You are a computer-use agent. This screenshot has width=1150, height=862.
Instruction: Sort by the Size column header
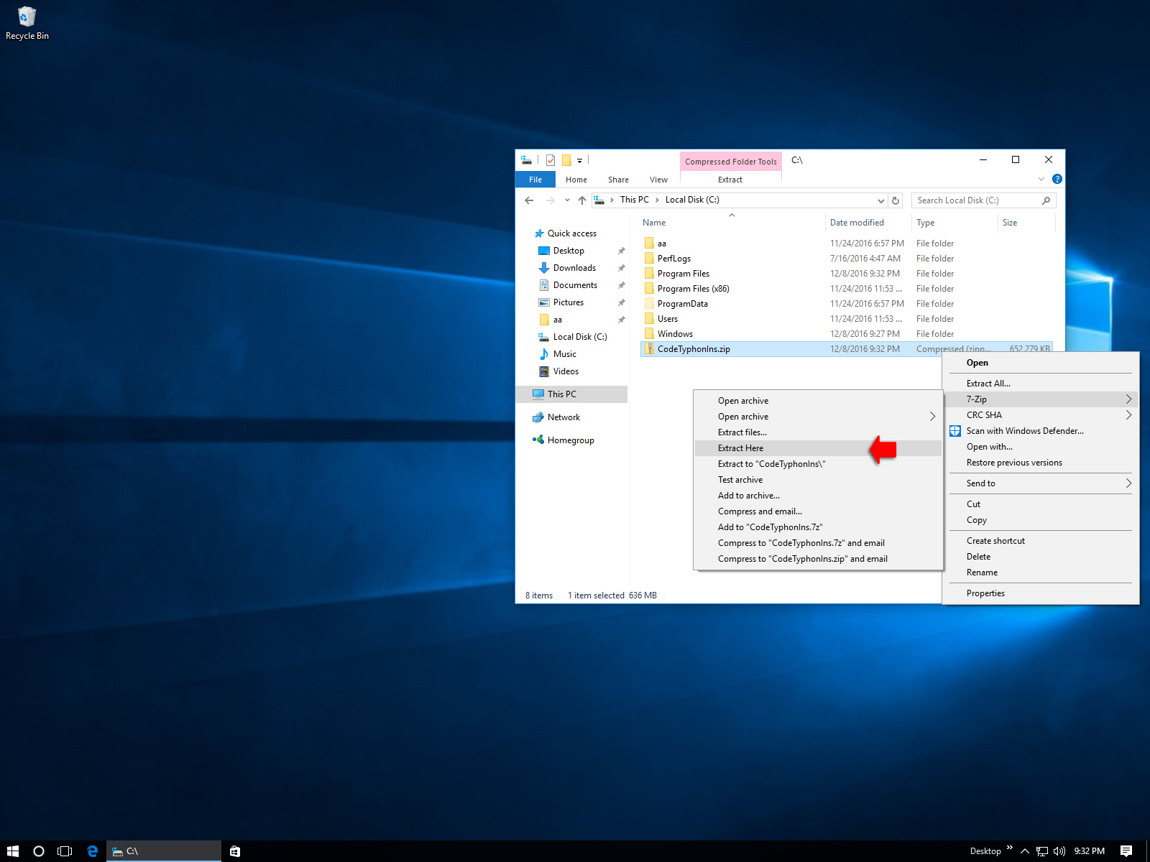coord(1026,223)
